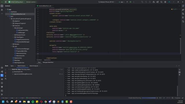Image resolution: width=185 pixels, height=104 pixels.
Task: Open project name dropdown in title bar
Action: (x=16, y=2)
